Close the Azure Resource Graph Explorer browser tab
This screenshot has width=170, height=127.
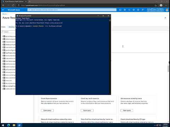(x=26, y=1)
